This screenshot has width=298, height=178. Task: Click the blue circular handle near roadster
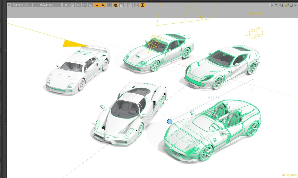coord(170,122)
